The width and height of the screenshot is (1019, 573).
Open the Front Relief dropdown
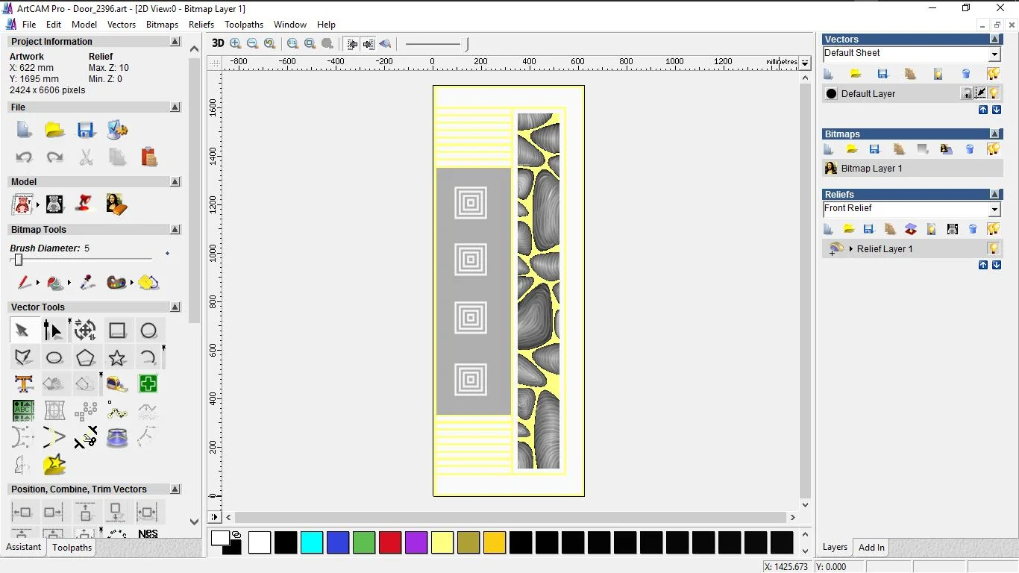point(994,210)
